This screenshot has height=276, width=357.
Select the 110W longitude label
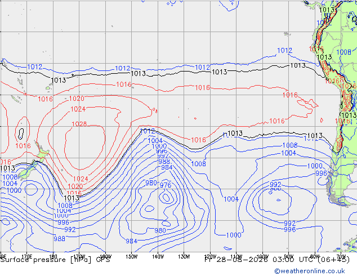pos(236,257)
